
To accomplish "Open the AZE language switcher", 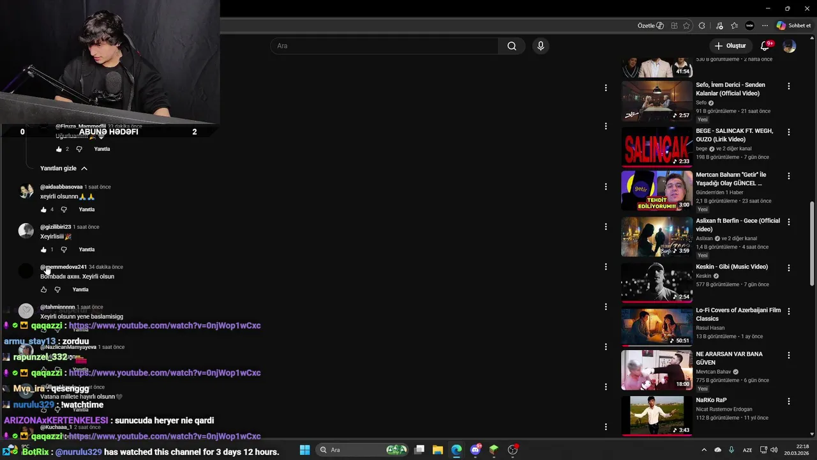I will (x=747, y=450).
